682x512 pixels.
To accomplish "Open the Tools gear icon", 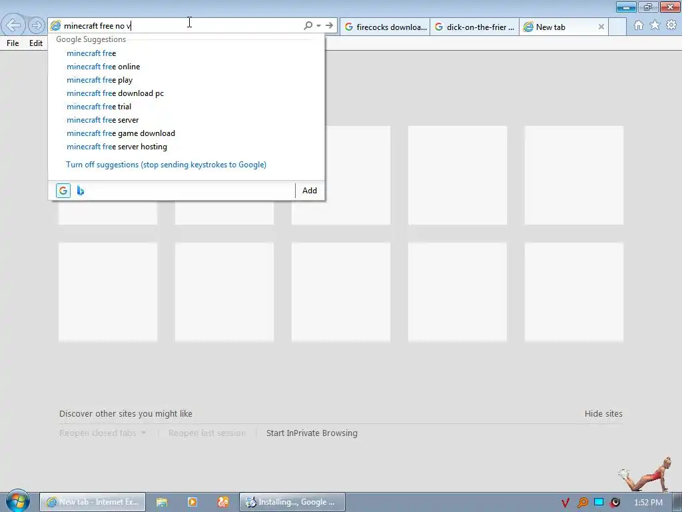I will (671, 25).
